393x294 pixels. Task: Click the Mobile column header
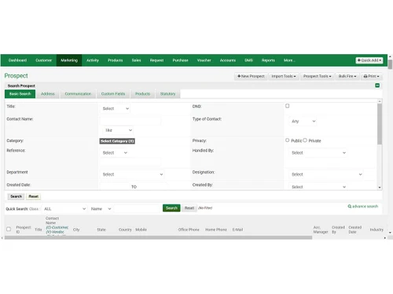141,230
